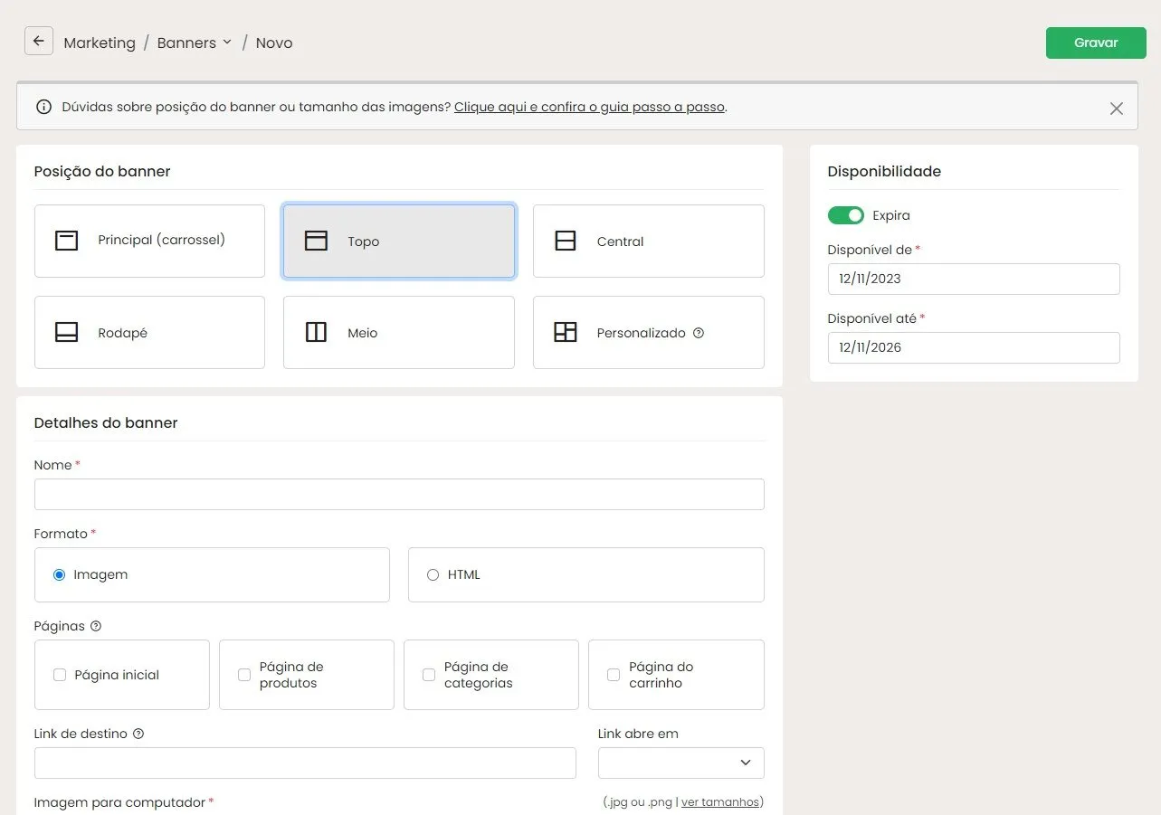The height and width of the screenshot is (815, 1161).
Task: Select the Meio layout icon
Action: tap(316, 332)
